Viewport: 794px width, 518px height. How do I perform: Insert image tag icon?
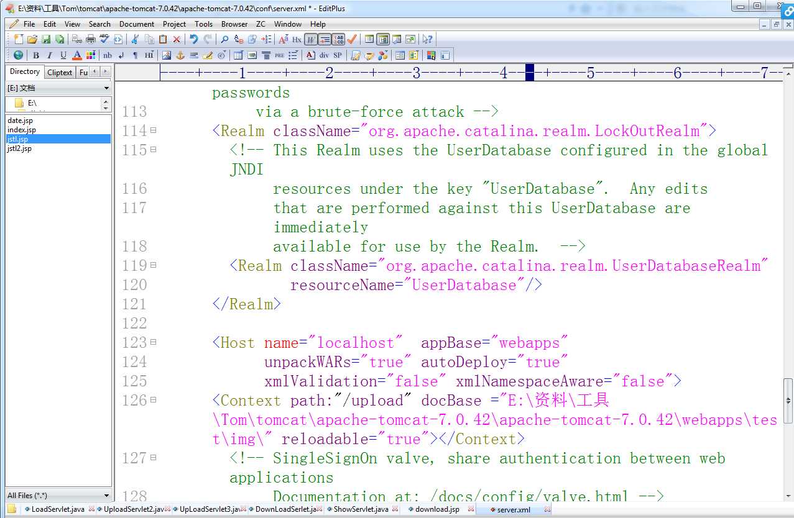coord(167,55)
